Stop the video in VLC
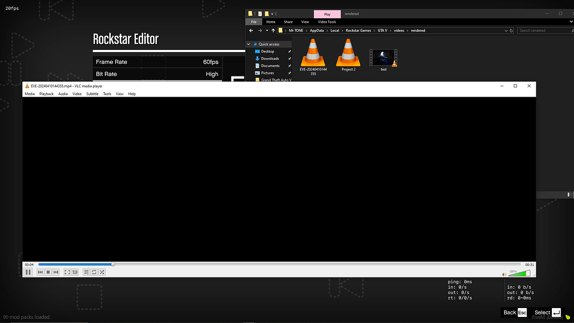574x323 pixels. coord(47,272)
